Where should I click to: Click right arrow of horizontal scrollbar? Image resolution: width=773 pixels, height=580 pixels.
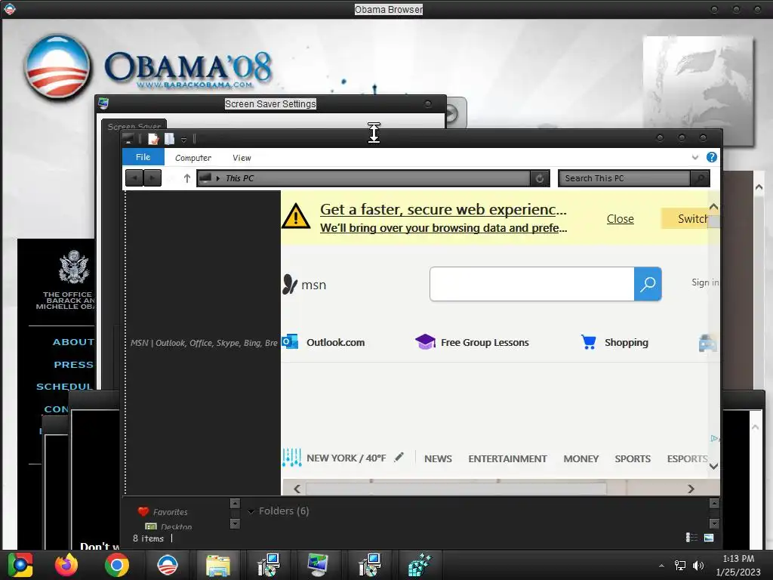[x=691, y=489]
